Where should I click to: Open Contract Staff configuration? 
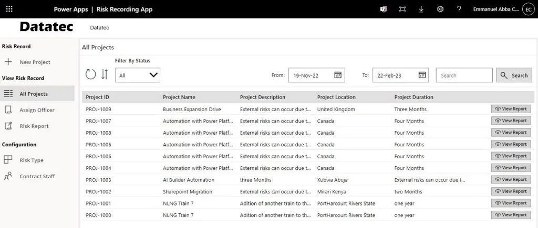[x=37, y=176]
